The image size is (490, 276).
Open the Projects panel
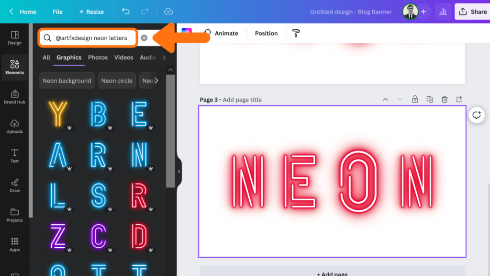coord(14,215)
